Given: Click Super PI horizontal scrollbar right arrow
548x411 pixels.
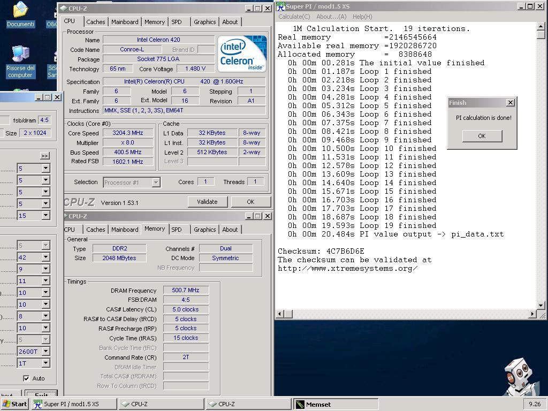Looking at the screenshot, I should 532,314.
